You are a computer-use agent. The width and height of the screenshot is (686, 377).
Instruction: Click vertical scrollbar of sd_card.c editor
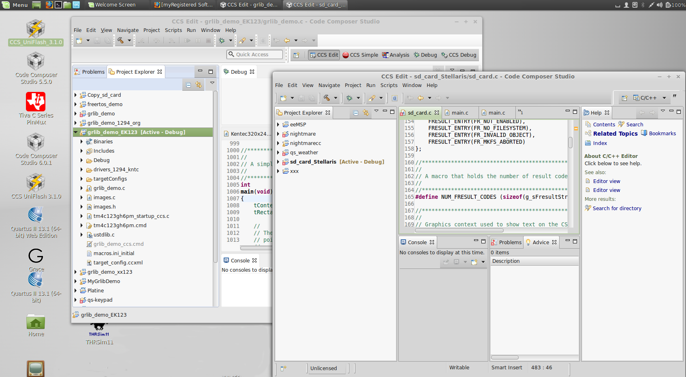tap(570, 143)
